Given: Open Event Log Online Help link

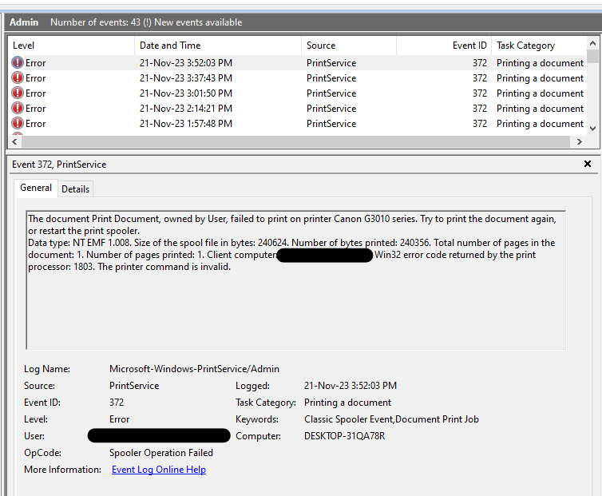Looking at the screenshot, I should point(159,470).
